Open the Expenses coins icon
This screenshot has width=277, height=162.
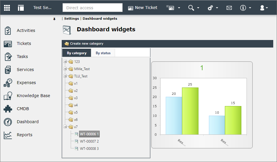coord(8,83)
